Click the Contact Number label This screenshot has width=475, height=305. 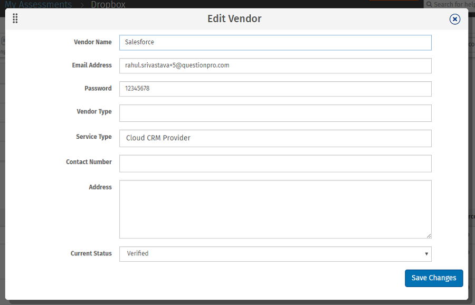click(x=89, y=162)
